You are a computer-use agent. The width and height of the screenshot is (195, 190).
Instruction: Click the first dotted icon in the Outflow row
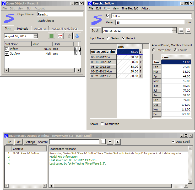coord(76,54)
